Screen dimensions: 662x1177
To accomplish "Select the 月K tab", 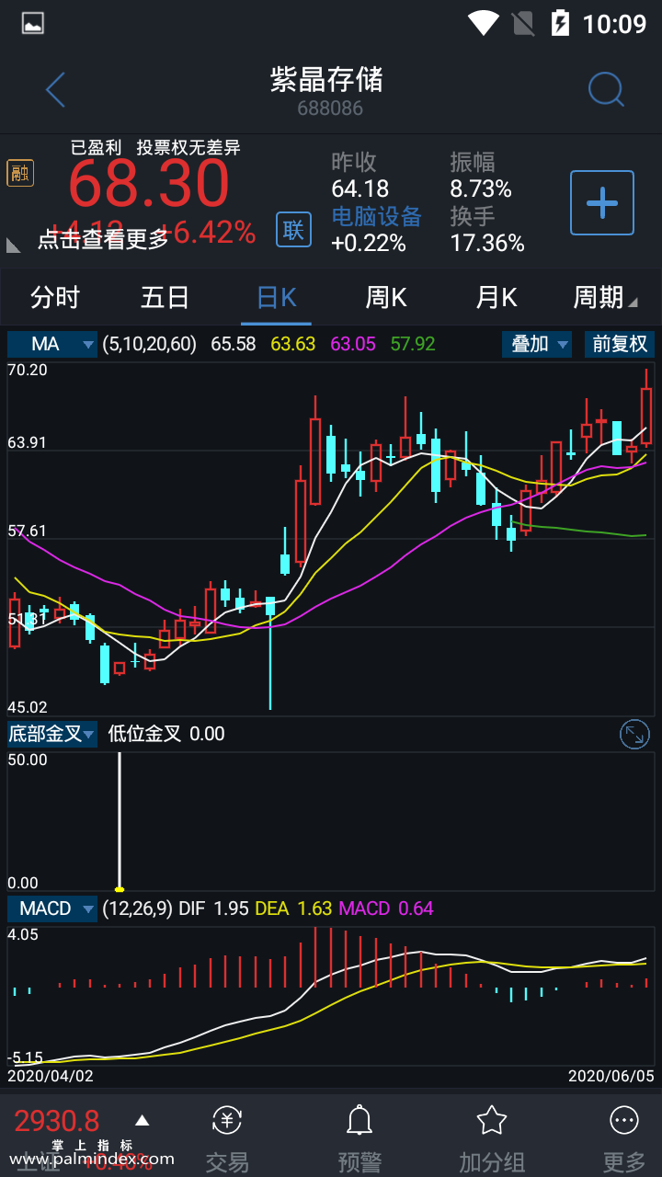I will (x=496, y=297).
